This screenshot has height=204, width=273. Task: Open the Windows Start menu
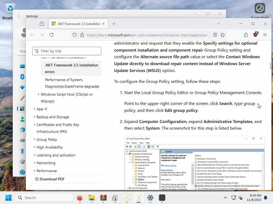tap(8, 198)
